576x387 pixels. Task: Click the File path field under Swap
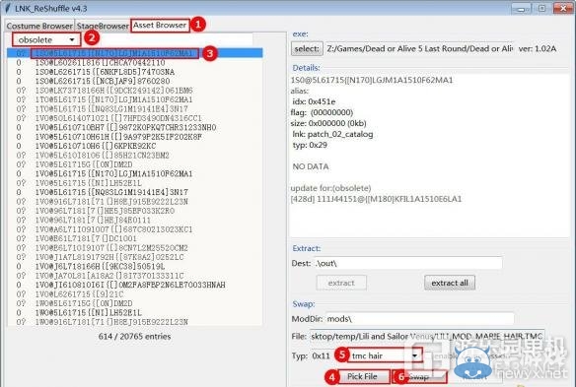coord(427,337)
